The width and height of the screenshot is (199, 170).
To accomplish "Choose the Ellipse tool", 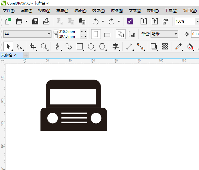I will [91, 46].
